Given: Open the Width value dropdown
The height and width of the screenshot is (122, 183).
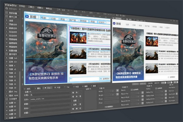Looking at the screenshot, I should point(108,91).
